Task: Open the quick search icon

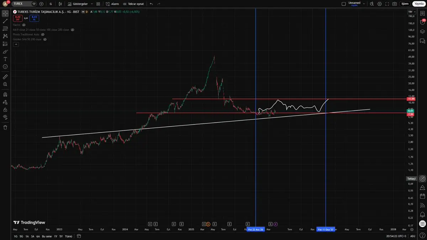Action: (x=372, y=4)
